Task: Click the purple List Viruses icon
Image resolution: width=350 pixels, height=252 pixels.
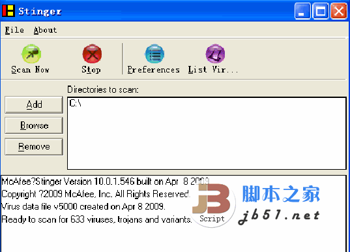Action: coord(215,54)
